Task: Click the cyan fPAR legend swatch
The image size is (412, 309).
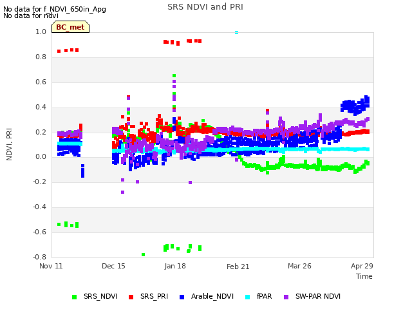Action: coord(247,297)
